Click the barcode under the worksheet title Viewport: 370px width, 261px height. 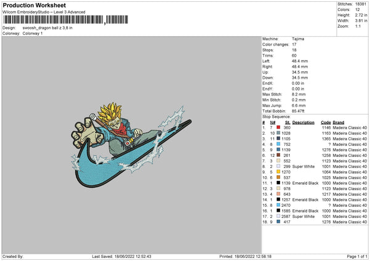65,20
